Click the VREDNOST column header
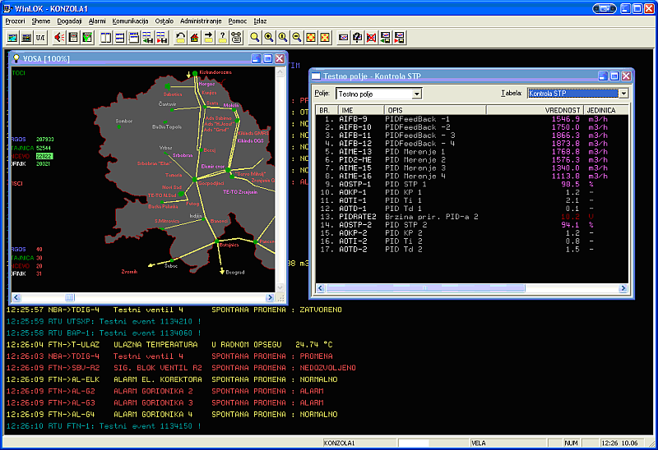Viewport: 658px width, 450px height. click(x=563, y=109)
